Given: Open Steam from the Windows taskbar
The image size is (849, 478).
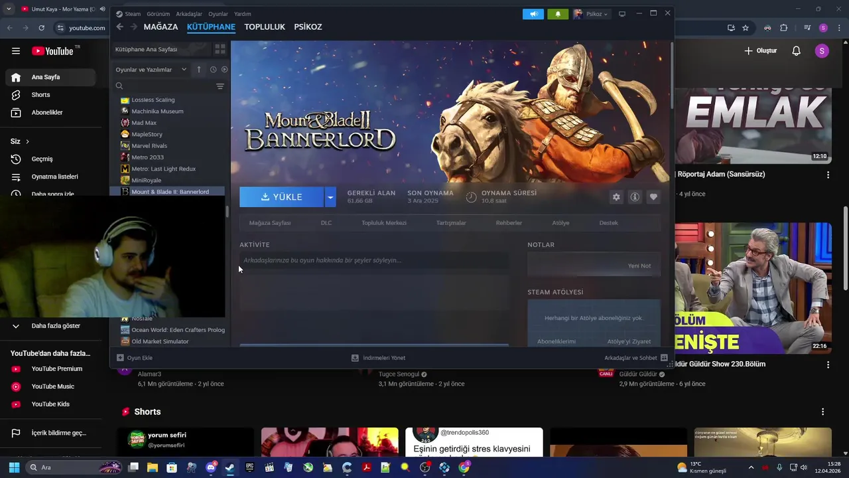Looking at the screenshot, I should coord(229,467).
